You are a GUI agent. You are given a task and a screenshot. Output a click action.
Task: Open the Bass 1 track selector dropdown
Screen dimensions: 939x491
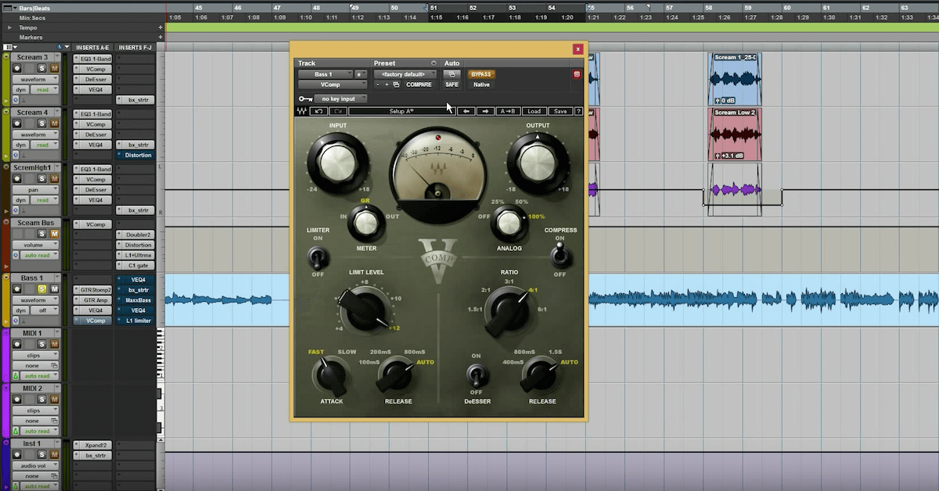click(325, 74)
